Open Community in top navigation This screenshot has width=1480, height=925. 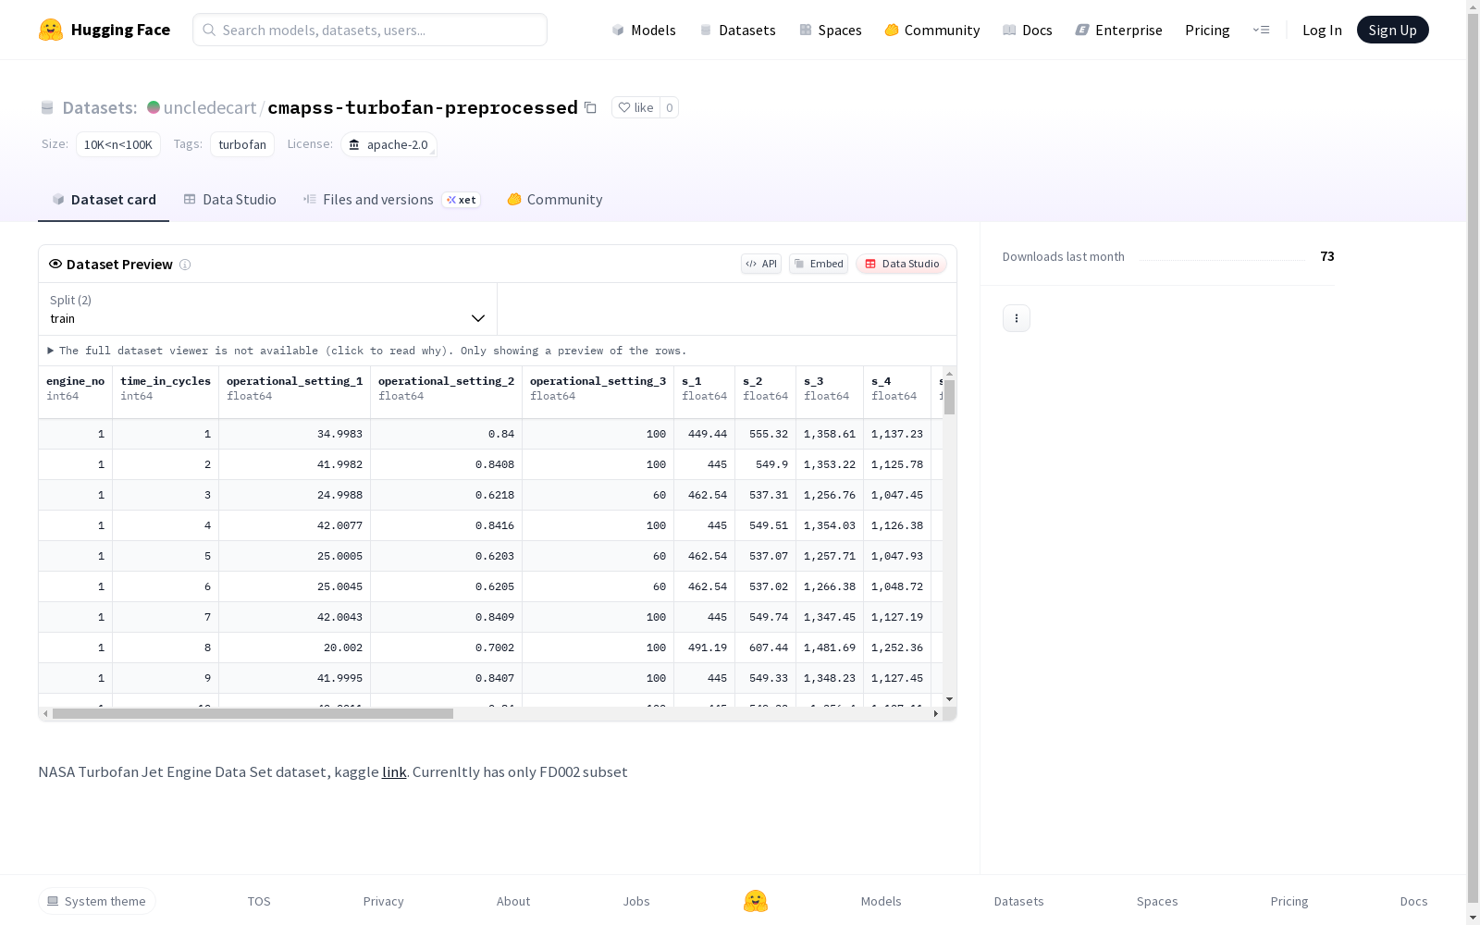(x=932, y=30)
